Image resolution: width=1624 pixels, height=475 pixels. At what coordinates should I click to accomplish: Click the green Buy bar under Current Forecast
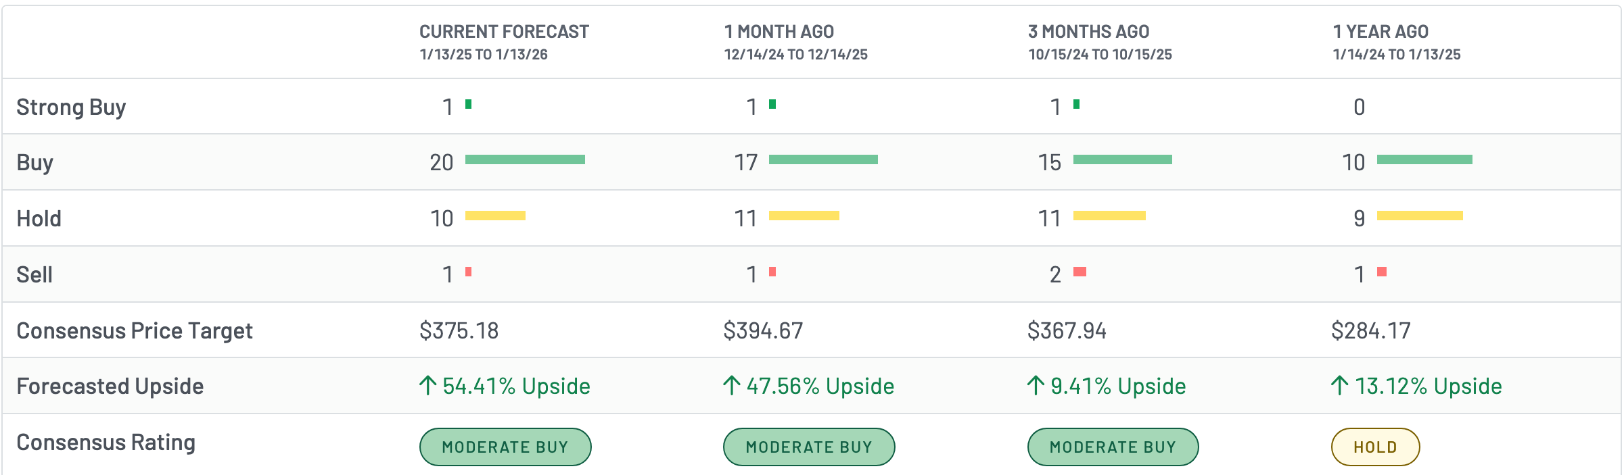pos(525,159)
